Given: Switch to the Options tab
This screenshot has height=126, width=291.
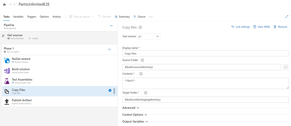Looking at the screenshot, I should [x=44, y=17].
